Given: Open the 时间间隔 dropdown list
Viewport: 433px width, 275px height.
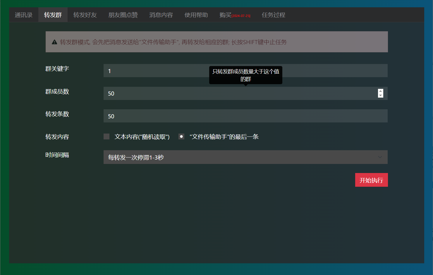Looking at the screenshot, I should coord(245,157).
